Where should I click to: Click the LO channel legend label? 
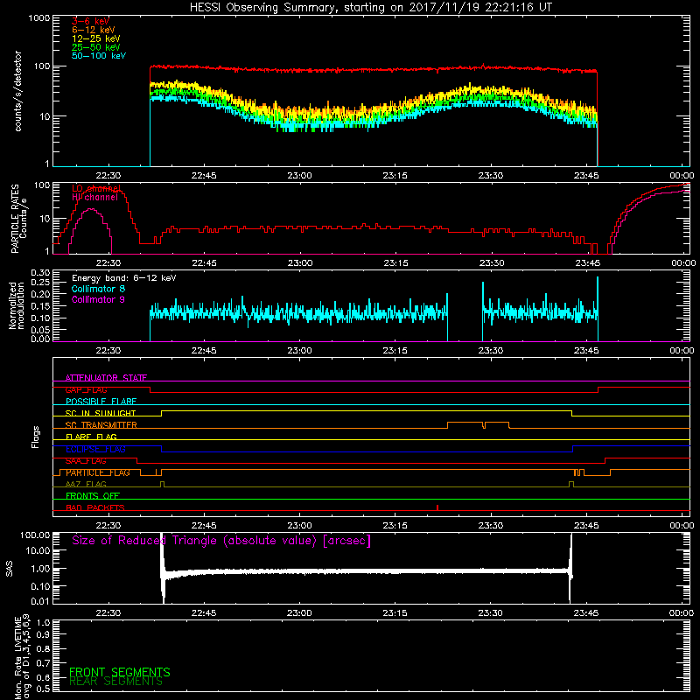point(96,188)
